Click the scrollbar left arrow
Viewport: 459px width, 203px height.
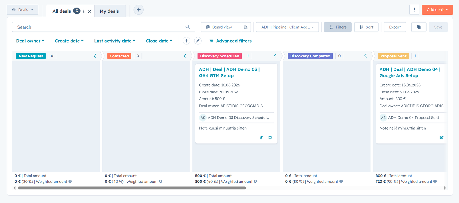(x=15, y=188)
